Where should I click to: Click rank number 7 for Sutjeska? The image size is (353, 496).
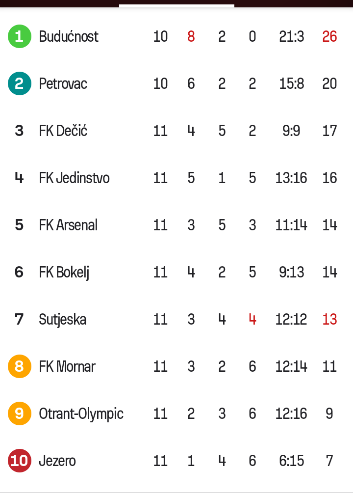click(x=19, y=319)
